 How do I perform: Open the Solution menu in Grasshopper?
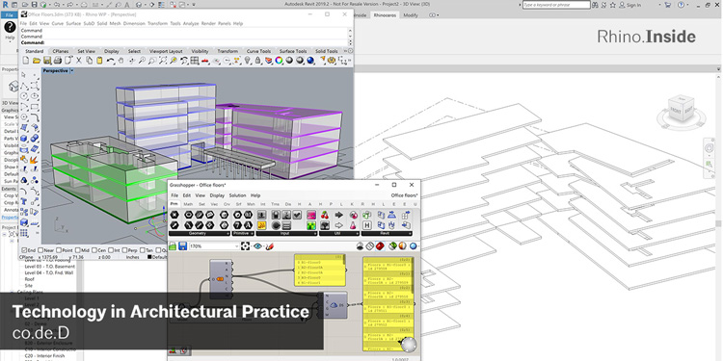[x=237, y=195]
